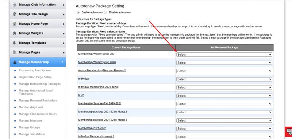The width and height of the screenshot is (292, 139).
Task: Expand the Manage Pages menu
Action: (x=64, y=52)
